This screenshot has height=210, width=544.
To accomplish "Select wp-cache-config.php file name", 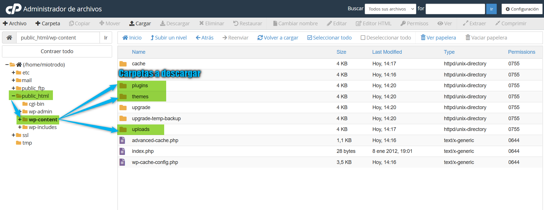I will click(x=155, y=162).
